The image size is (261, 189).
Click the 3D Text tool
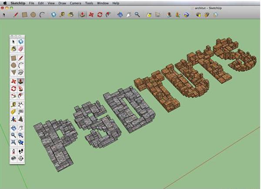(x=21, y=119)
